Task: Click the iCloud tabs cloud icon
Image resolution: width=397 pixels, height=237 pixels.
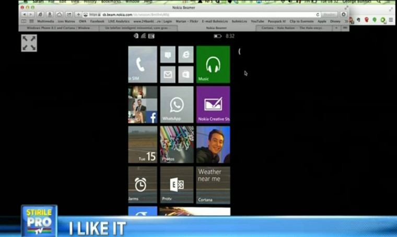Action: point(59,15)
